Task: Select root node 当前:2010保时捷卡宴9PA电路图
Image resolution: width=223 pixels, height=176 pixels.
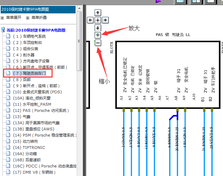Action: (x=36, y=30)
